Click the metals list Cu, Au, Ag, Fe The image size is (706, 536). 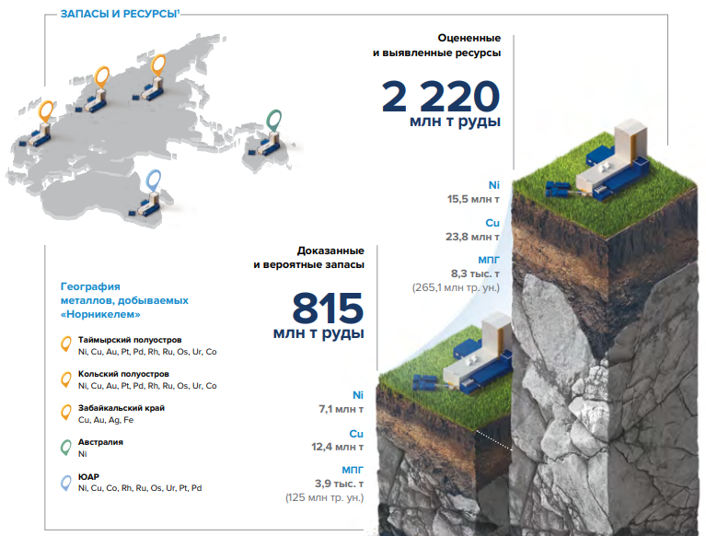pos(106,420)
